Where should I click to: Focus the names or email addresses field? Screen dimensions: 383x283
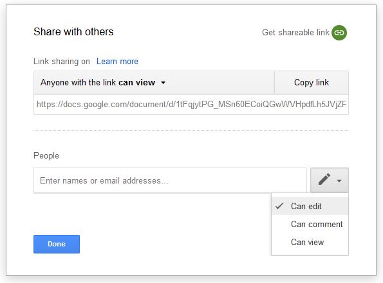point(170,180)
